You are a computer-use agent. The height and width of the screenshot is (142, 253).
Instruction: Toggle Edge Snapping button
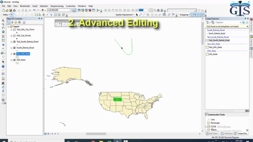click(x=203, y=15)
